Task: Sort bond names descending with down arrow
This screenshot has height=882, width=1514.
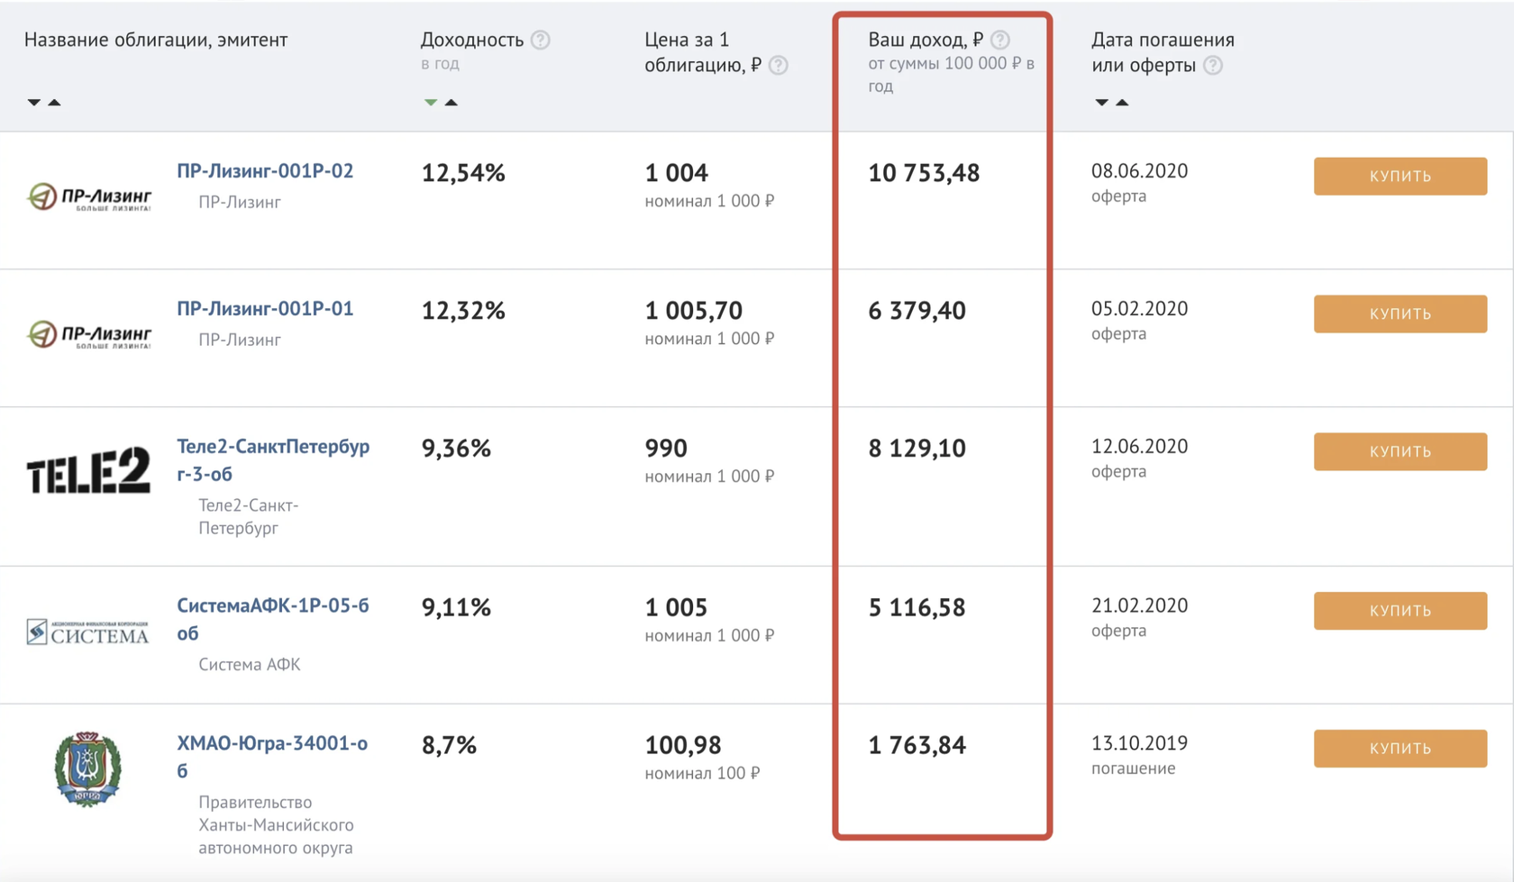Action: coord(34,102)
